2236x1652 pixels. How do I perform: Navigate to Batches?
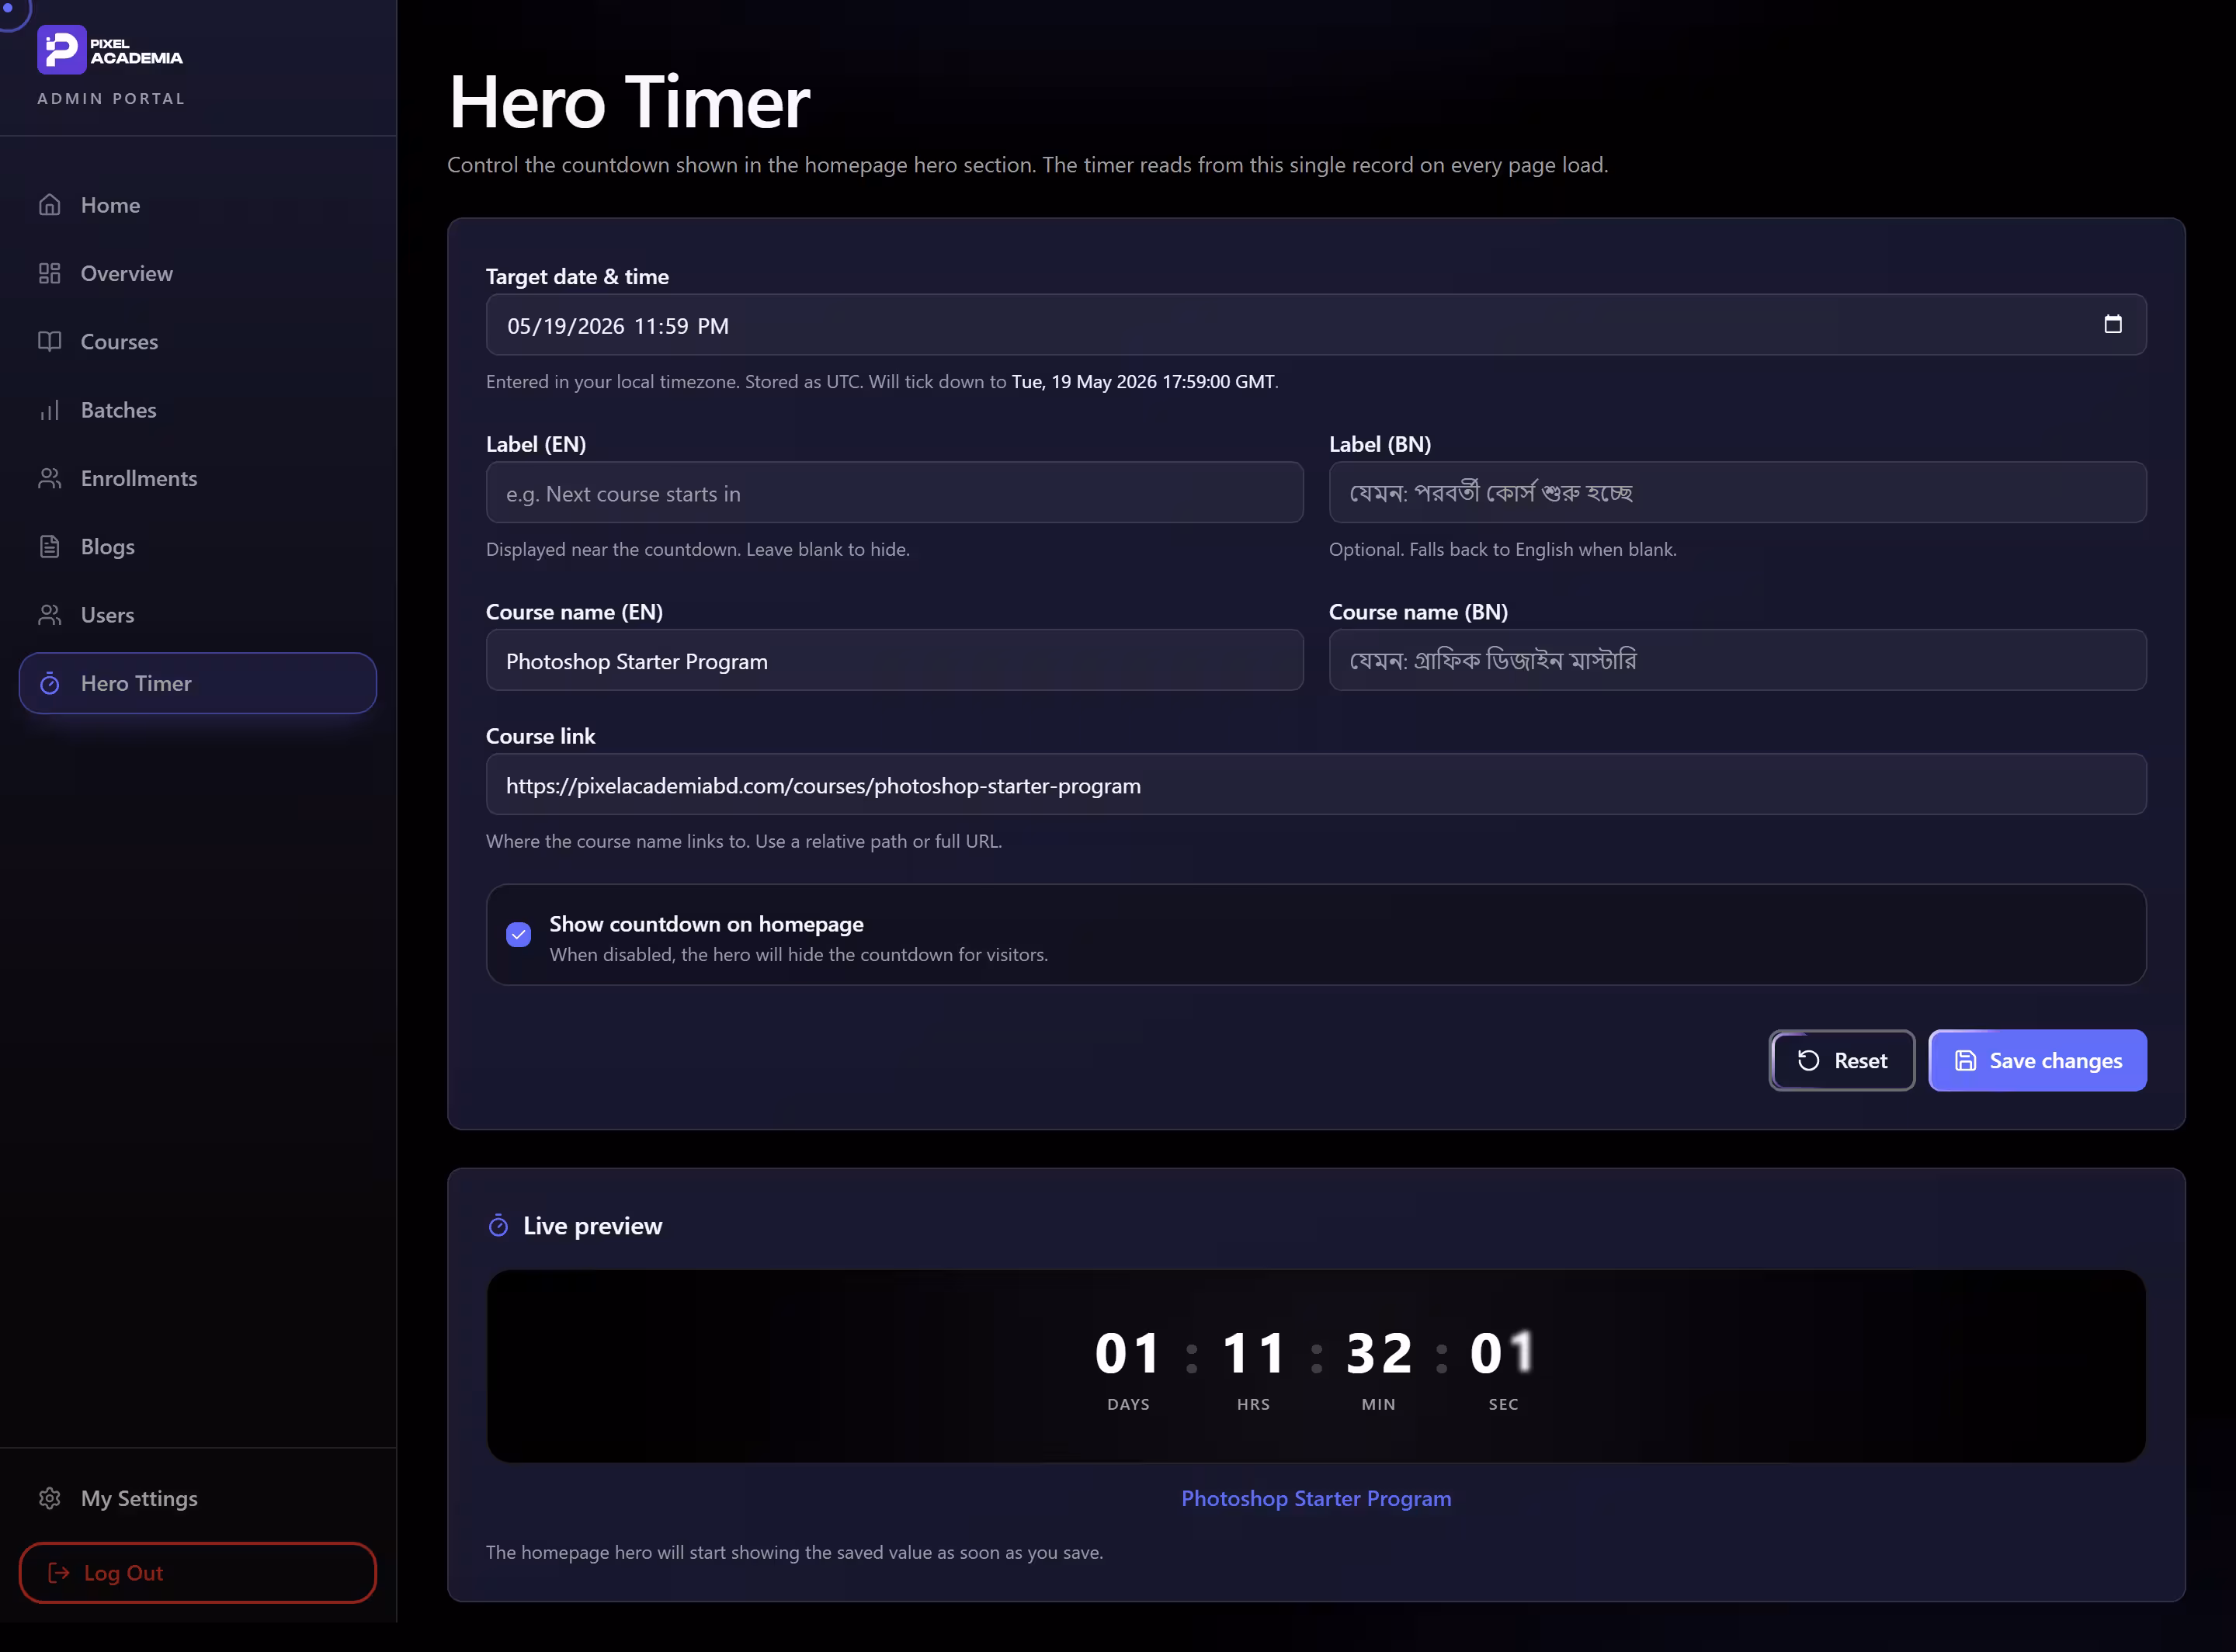coord(198,410)
